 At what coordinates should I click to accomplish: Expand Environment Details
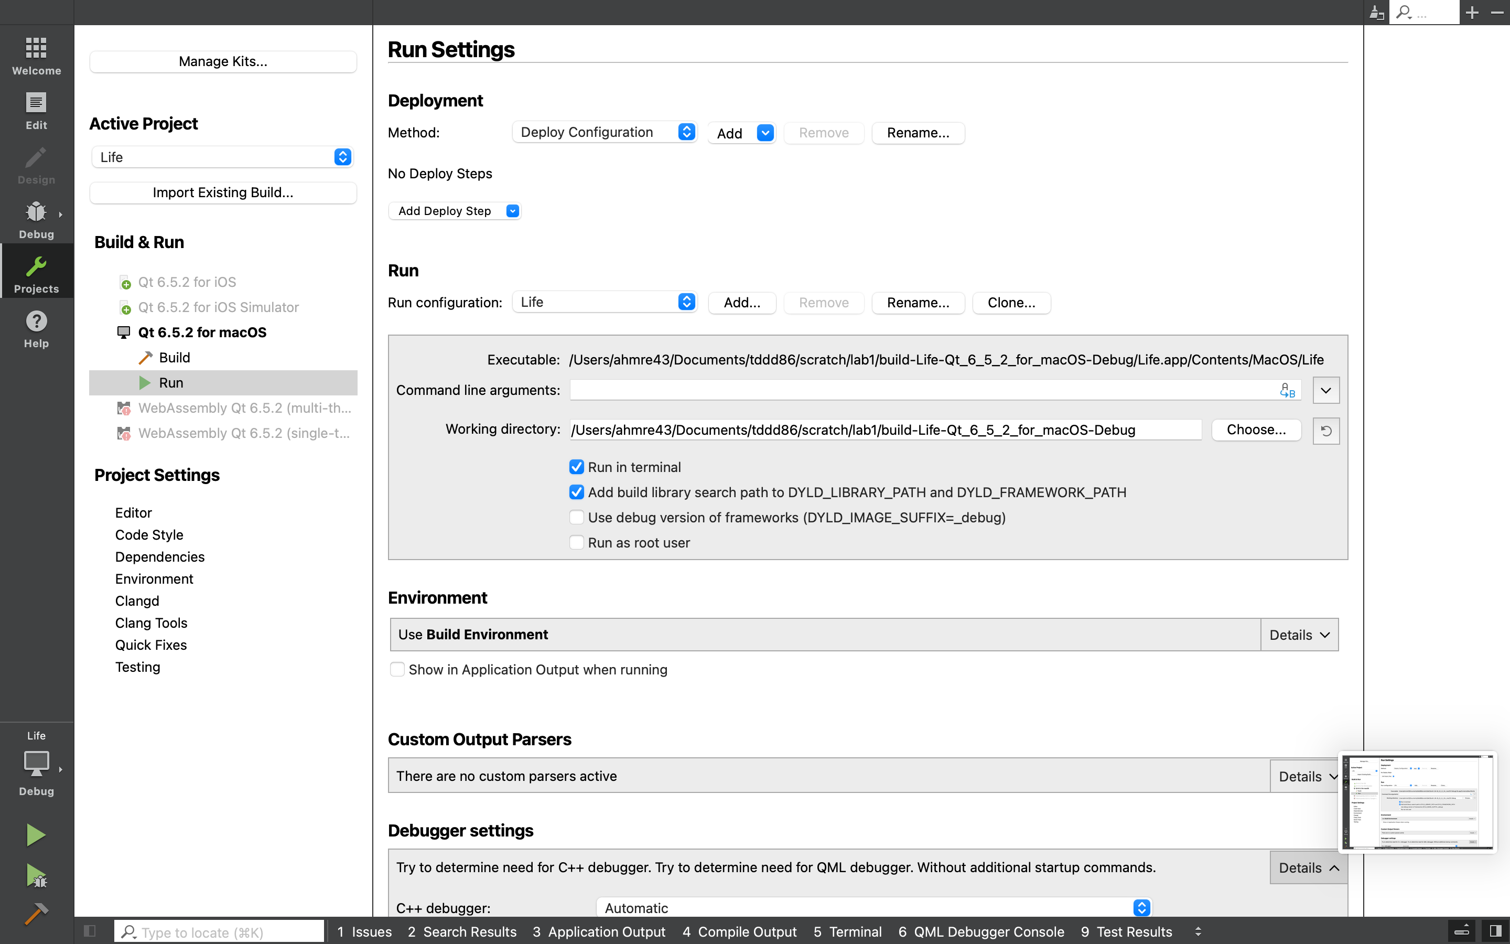1300,635
